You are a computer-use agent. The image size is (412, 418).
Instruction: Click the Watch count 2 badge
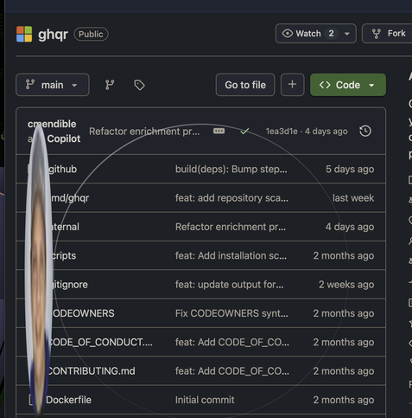tap(331, 34)
